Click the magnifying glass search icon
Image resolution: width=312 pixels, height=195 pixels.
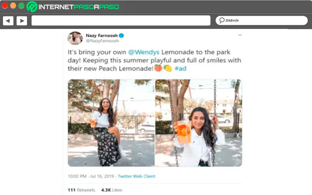[222, 20]
